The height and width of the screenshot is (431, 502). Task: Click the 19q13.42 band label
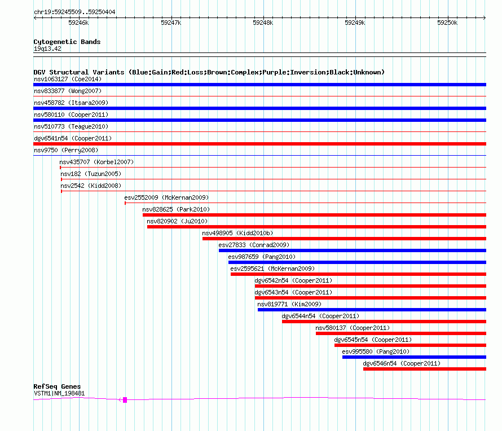tap(47, 49)
